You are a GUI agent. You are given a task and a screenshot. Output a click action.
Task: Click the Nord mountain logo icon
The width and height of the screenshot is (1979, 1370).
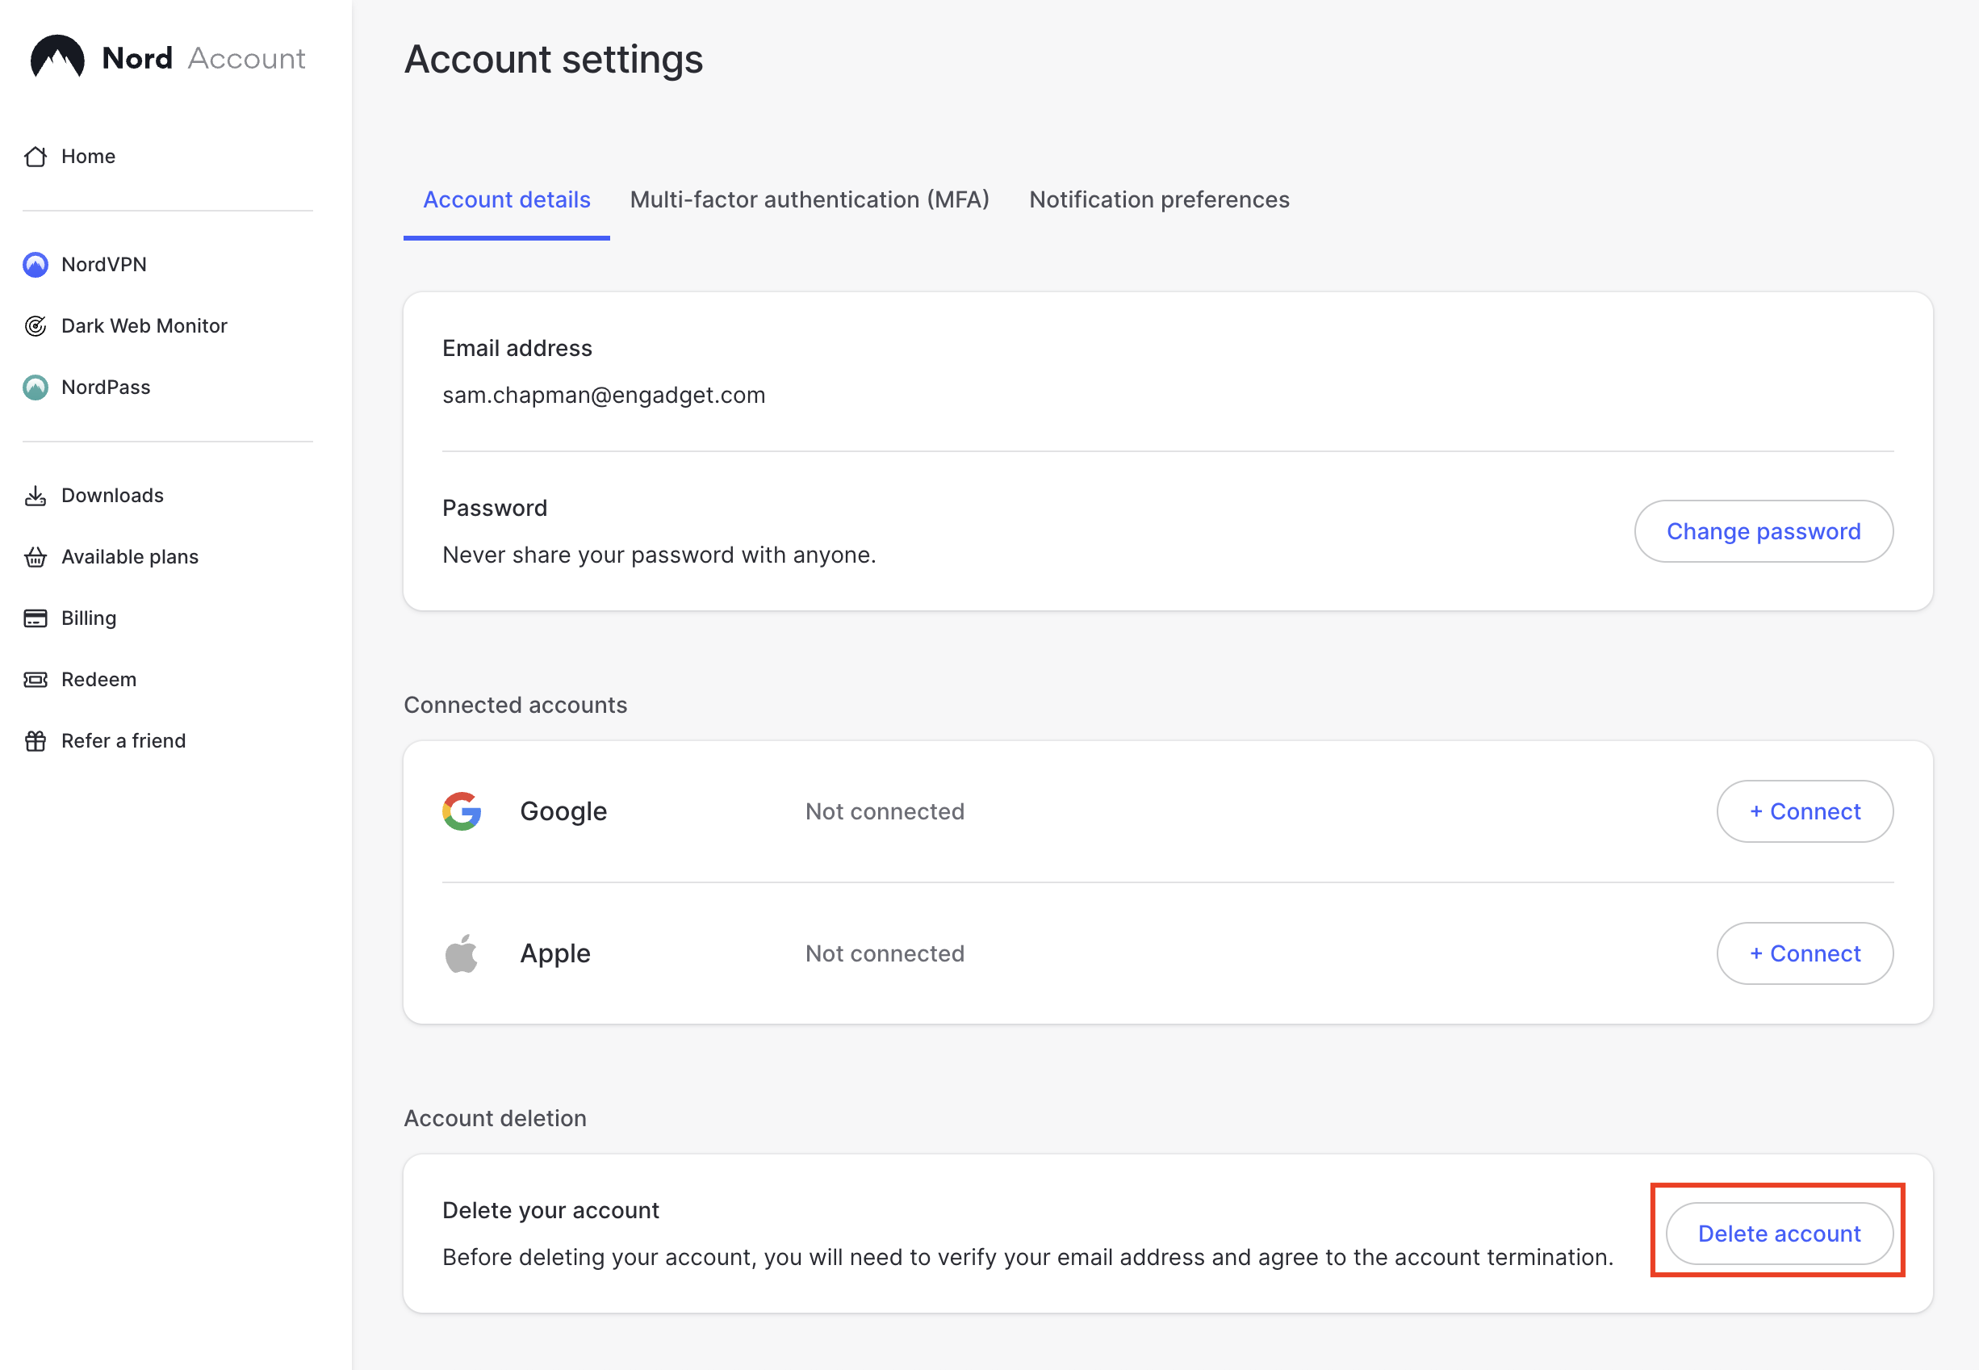tap(56, 57)
